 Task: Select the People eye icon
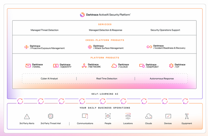tap(108, 116)
